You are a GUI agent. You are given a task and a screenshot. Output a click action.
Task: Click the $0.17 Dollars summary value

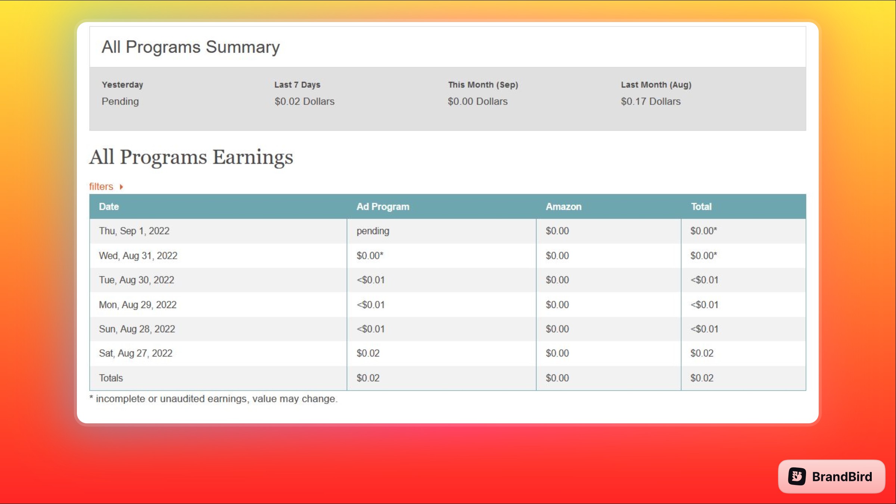pos(650,102)
